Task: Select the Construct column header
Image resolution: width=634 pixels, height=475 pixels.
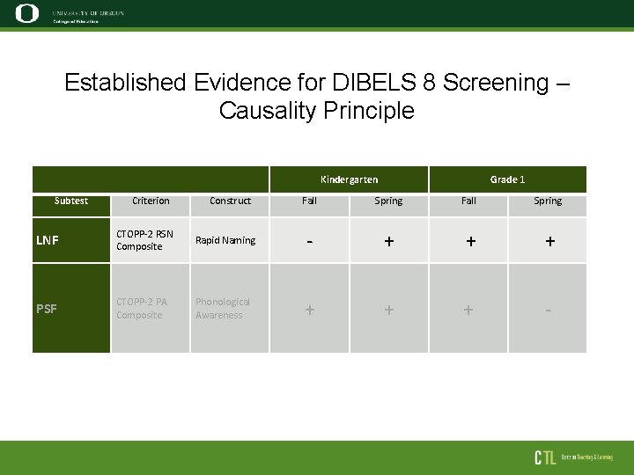Action: (x=230, y=206)
